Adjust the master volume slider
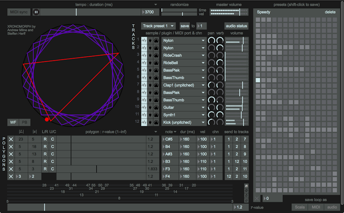 (229, 12)
